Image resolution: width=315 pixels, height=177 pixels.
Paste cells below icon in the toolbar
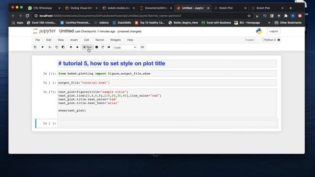pos(63,47)
